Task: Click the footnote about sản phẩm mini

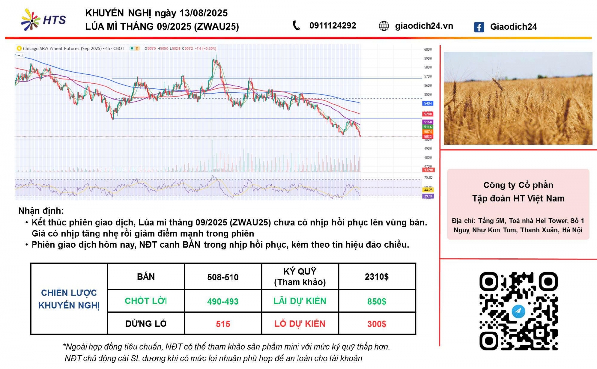Action: pyautogui.click(x=226, y=347)
